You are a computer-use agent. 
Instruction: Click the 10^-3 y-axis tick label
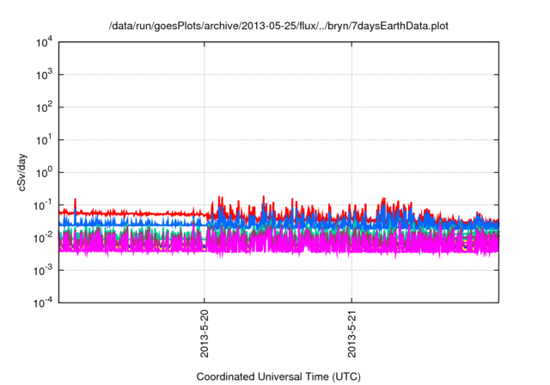pyautogui.click(x=43, y=271)
